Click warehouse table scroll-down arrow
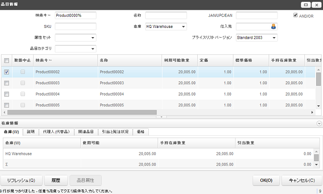This screenshot has height=194, width=323. 317,165
